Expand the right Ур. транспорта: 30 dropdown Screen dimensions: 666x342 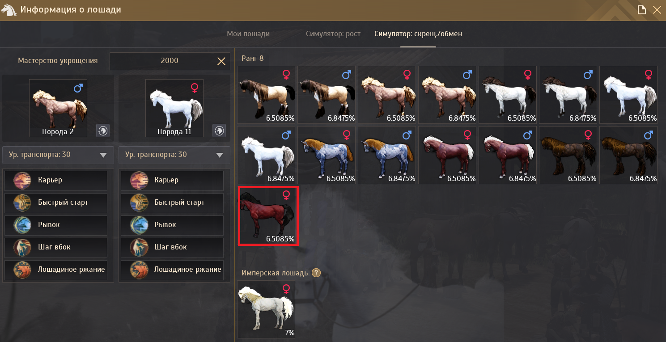tap(174, 155)
